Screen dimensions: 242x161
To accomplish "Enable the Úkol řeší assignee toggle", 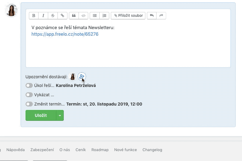I will (29, 85).
